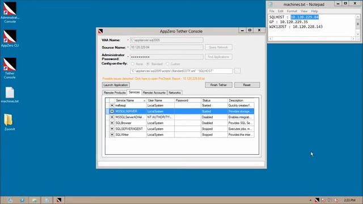Open the Help menu in Notepad
This screenshot has width=363, height=204.
[x=314, y=11]
